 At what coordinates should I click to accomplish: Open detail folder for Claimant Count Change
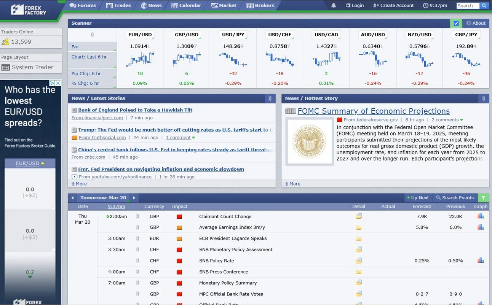point(358,216)
